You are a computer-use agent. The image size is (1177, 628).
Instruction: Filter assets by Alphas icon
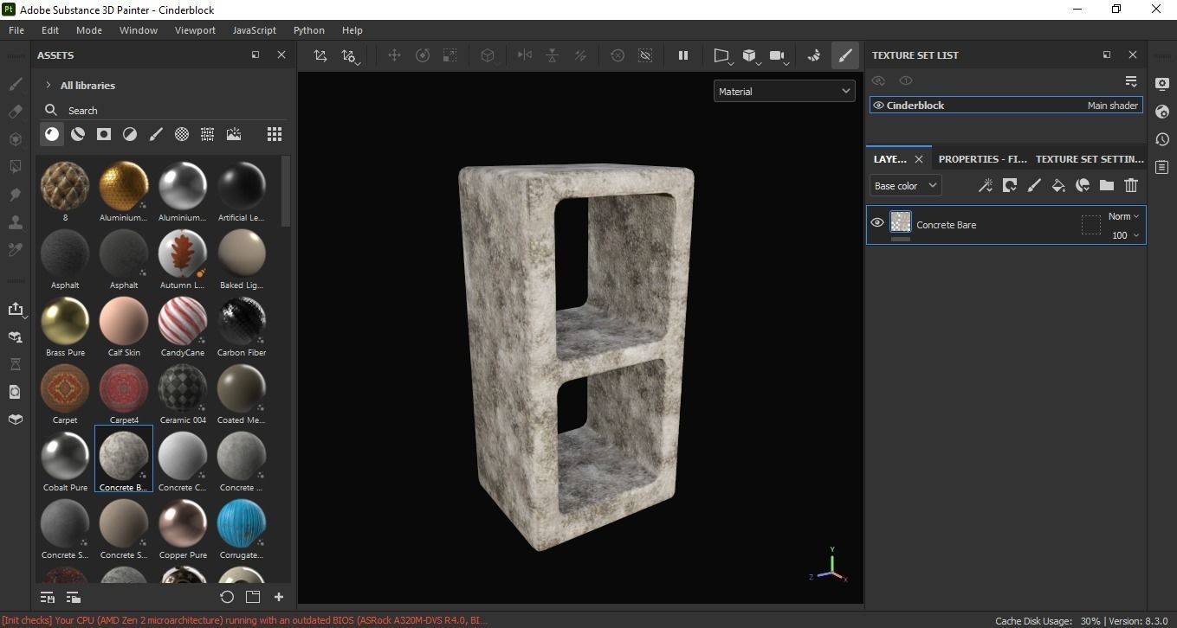point(182,134)
